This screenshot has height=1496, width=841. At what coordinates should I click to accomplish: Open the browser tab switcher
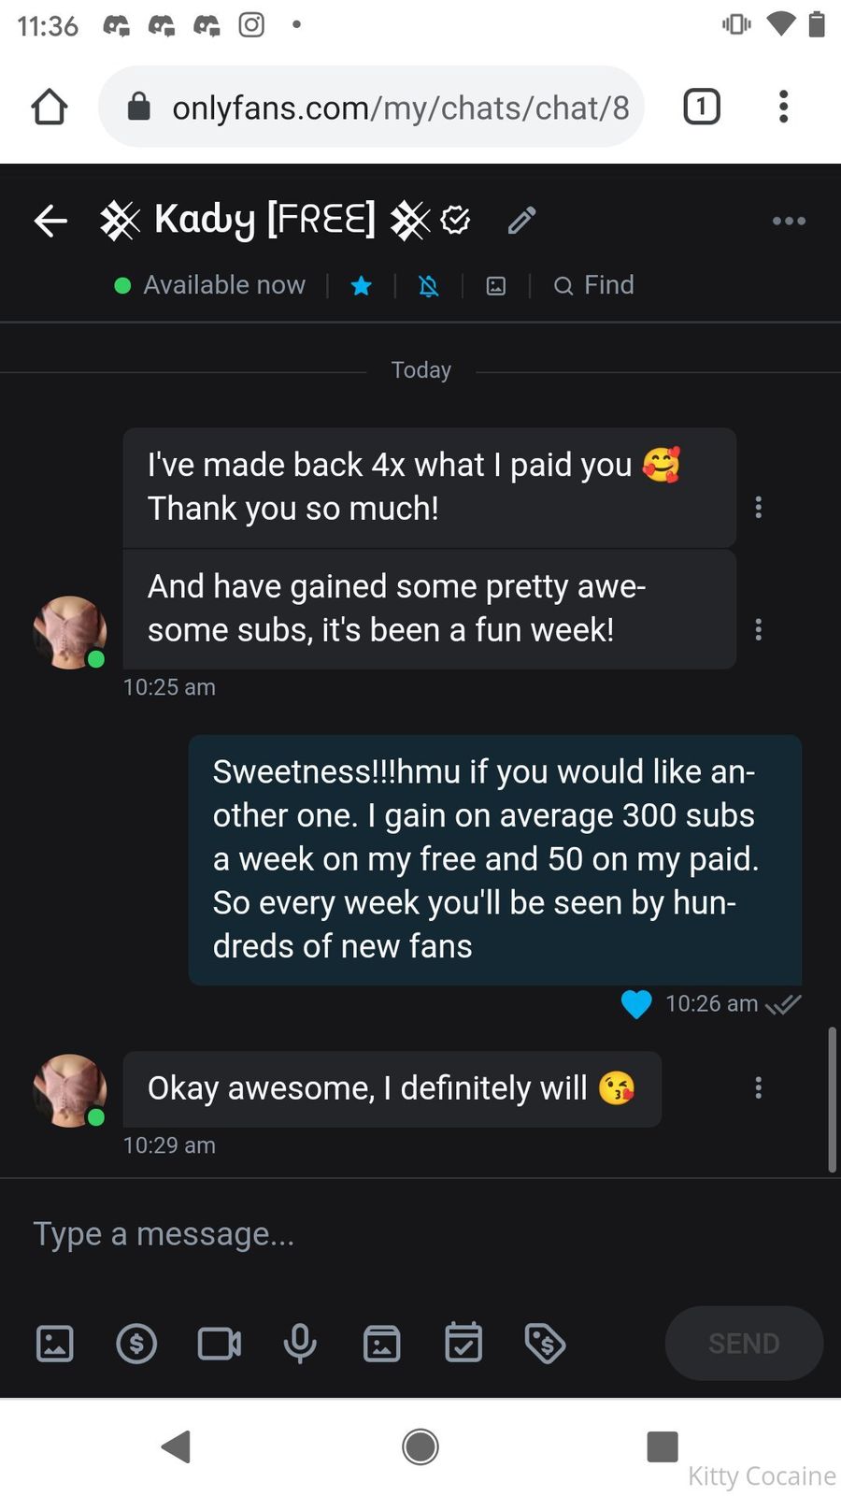tap(702, 107)
